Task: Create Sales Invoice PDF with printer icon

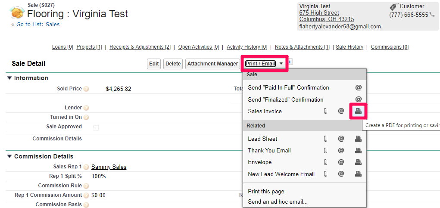Action: [x=359, y=111]
